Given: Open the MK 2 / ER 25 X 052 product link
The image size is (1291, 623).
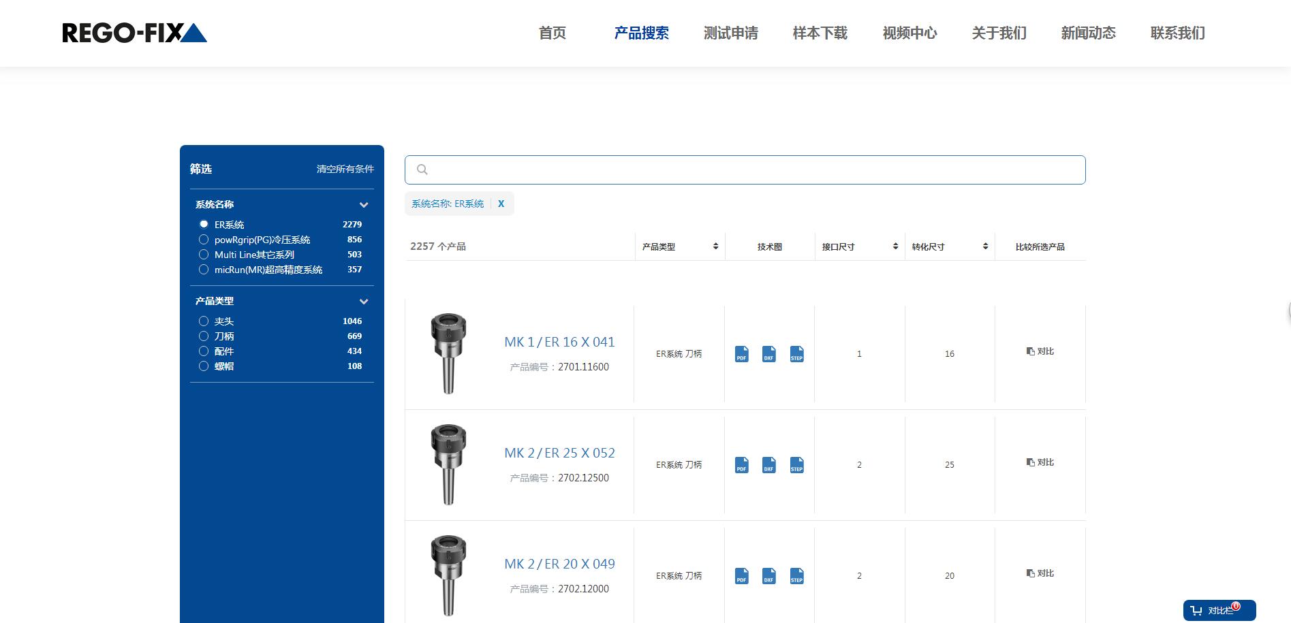Looking at the screenshot, I should pos(559,453).
